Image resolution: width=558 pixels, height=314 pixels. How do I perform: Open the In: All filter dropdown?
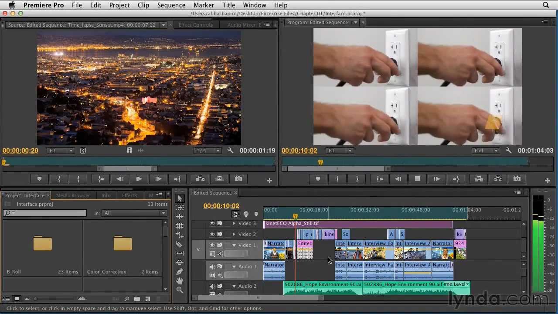click(134, 213)
